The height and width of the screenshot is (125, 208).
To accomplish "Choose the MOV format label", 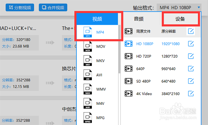I will pyautogui.click(x=101, y=46).
